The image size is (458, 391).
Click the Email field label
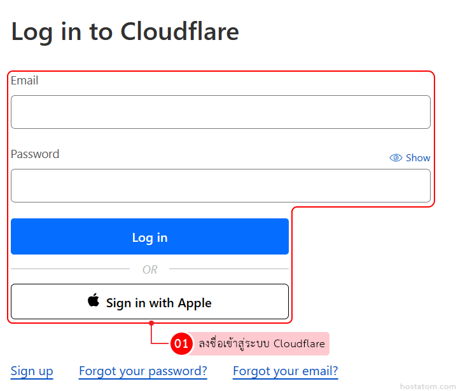[25, 81]
